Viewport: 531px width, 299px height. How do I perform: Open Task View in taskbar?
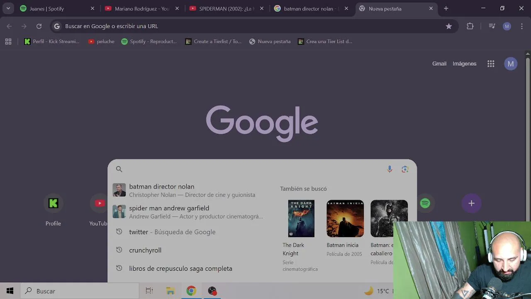(149, 291)
